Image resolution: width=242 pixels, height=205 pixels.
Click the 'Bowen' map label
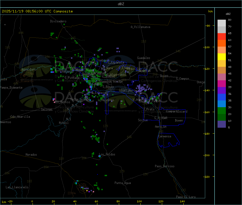(x=179, y=120)
